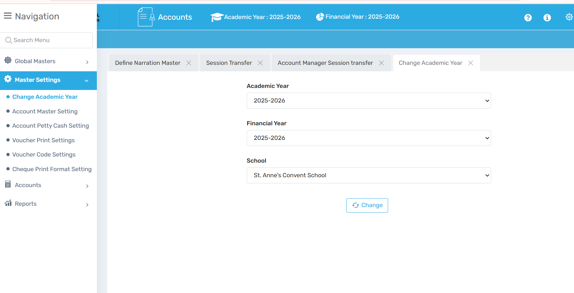Click the graduation cap Academic Year icon
The height and width of the screenshot is (293, 574).
click(x=217, y=17)
